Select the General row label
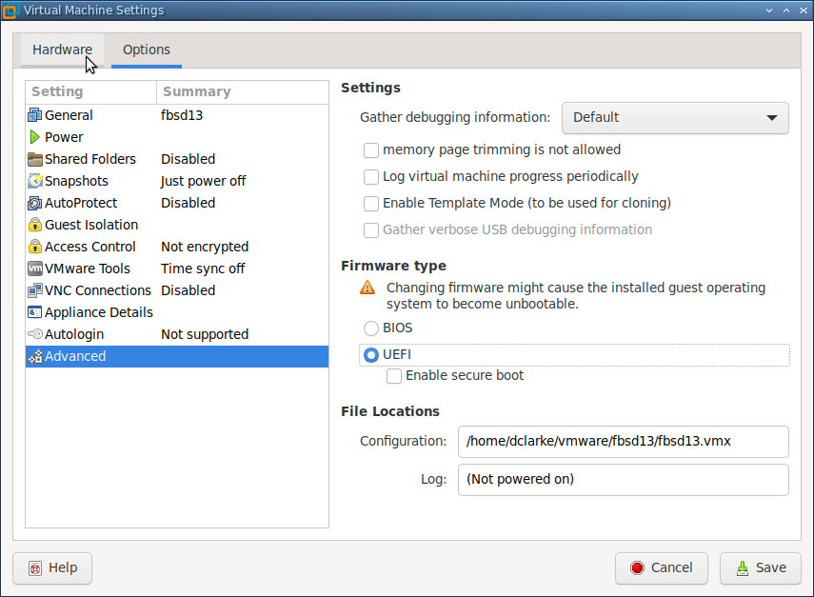 pyautogui.click(x=69, y=115)
